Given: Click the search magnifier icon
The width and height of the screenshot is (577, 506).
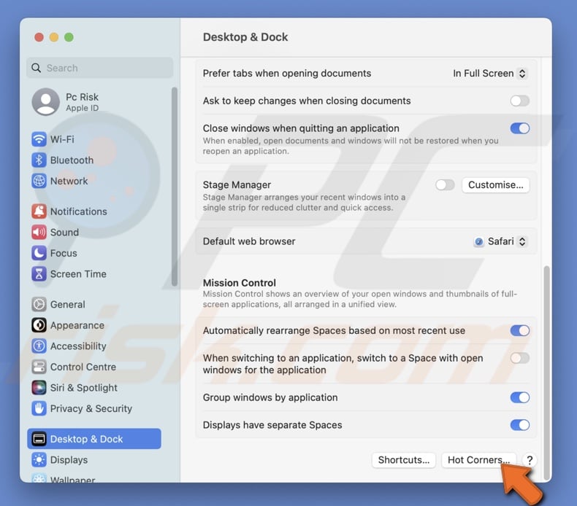Looking at the screenshot, I should click(36, 68).
